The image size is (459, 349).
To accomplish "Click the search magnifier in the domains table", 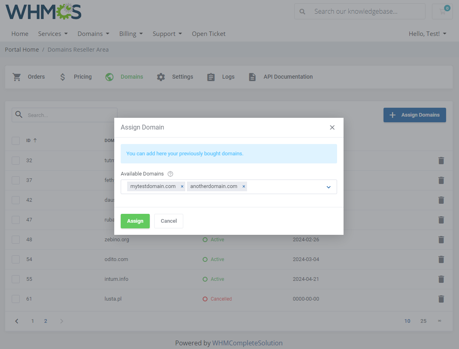I will tap(19, 115).
